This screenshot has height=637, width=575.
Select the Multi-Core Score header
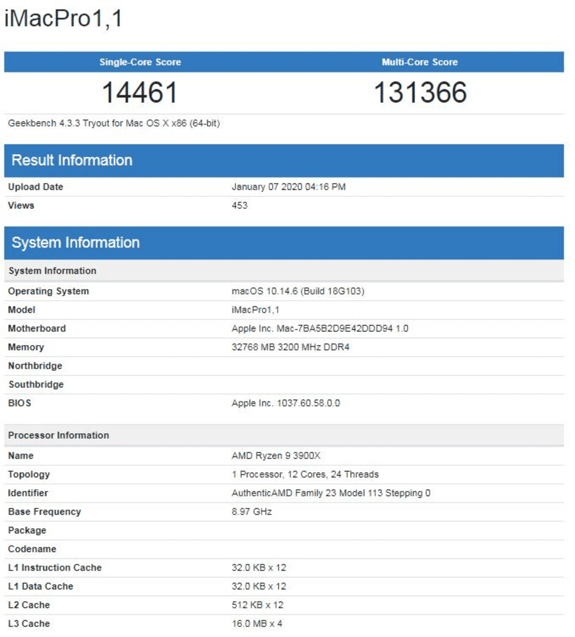[420, 62]
